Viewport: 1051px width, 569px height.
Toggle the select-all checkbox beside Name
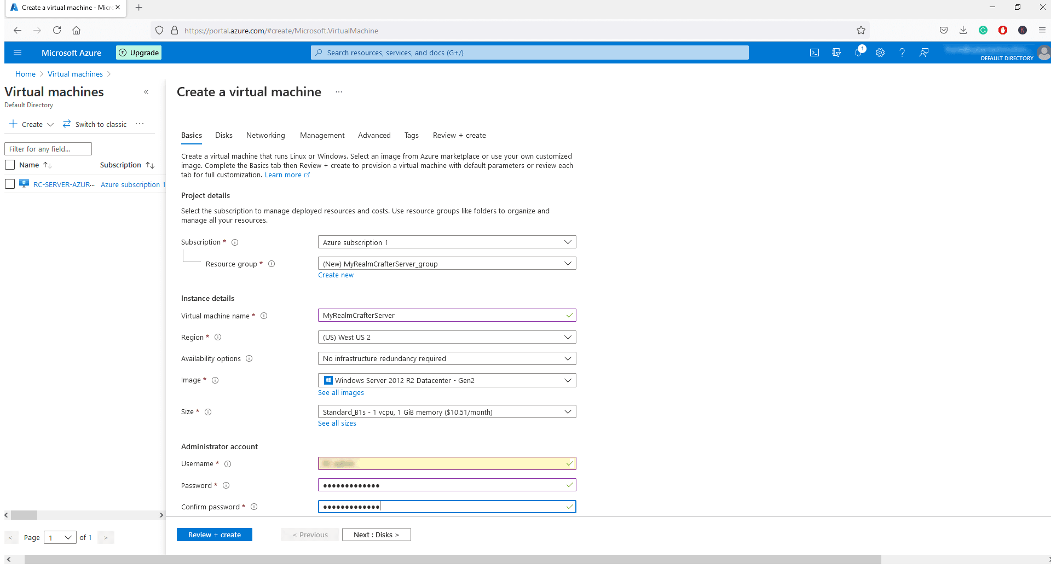coord(10,165)
